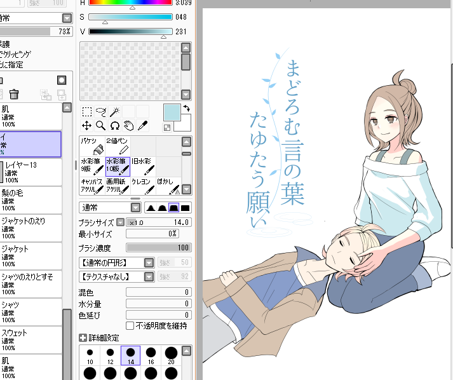
Task: Select the 髪の毛 layer
Action: point(30,200)
